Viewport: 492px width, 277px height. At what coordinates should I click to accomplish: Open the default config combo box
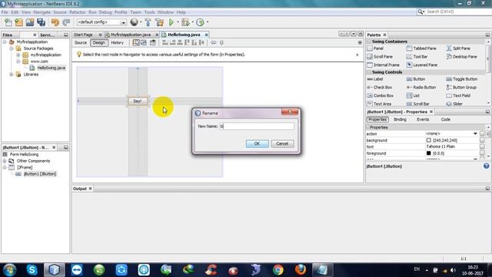pos(101,22)
